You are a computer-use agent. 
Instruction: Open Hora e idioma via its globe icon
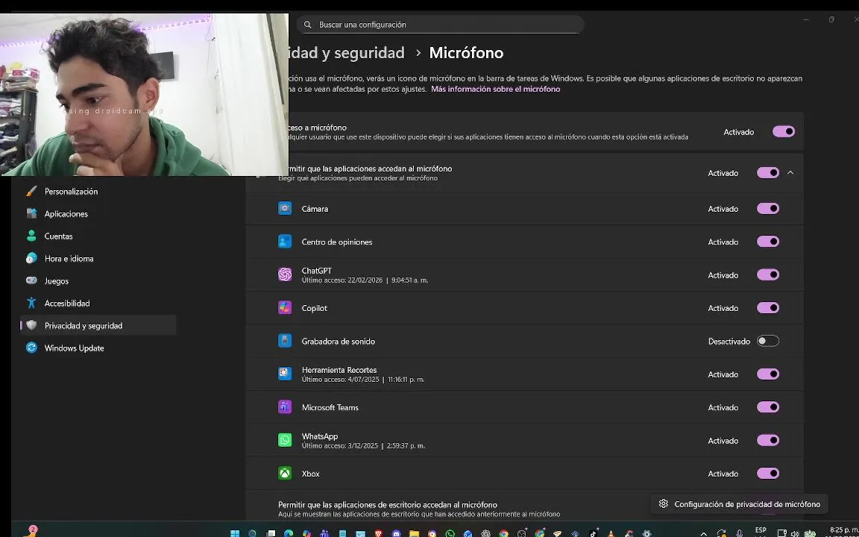point(32,258)
